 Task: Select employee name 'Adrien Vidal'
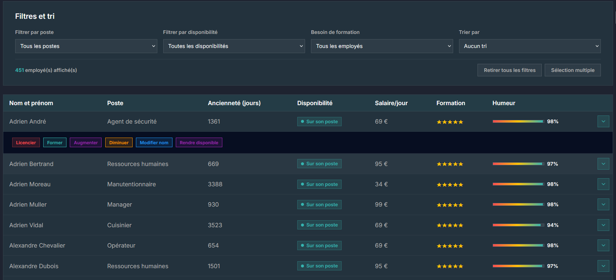tap(26, 225)
